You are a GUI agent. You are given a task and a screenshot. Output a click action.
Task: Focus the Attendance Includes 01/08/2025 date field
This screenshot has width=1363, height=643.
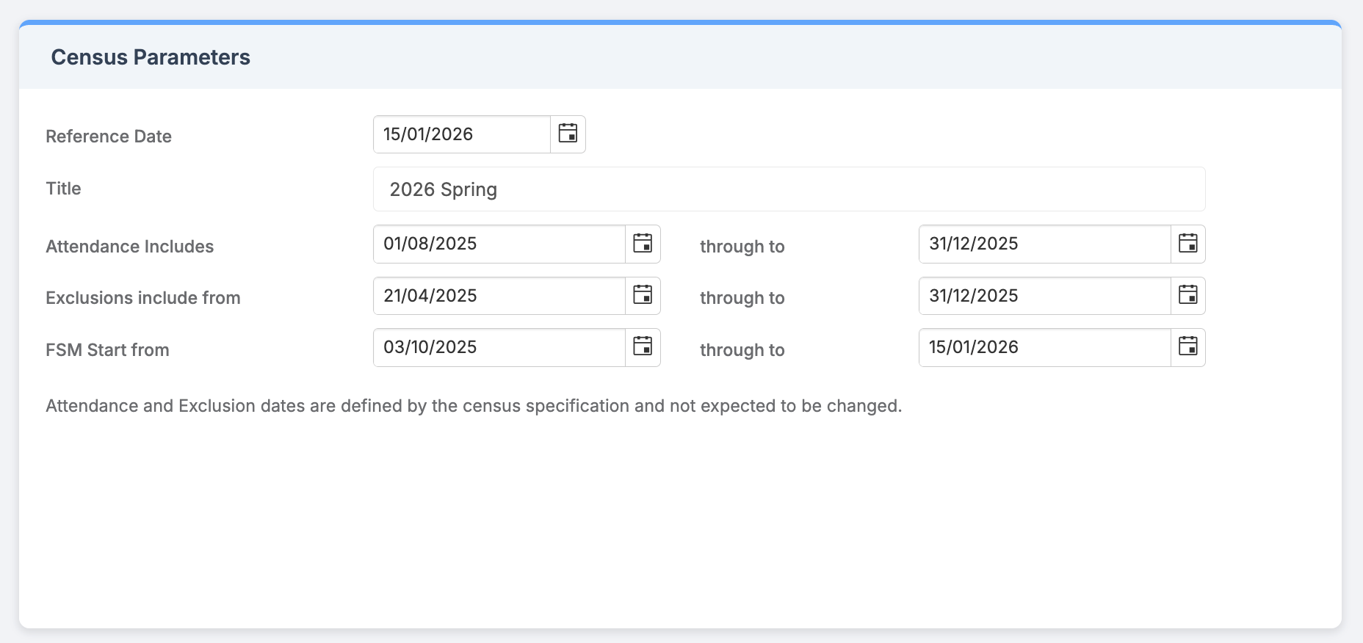pyautogui.click(x=499, y=244)
